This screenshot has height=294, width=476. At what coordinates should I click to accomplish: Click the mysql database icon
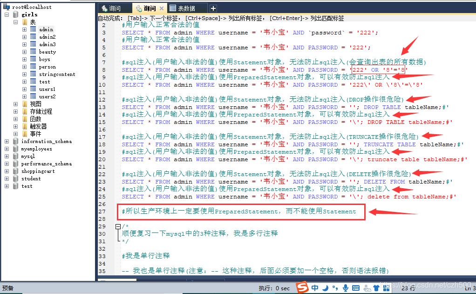[16, 156]
